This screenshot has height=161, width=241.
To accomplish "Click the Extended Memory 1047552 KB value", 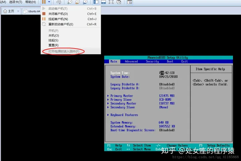I will click(167, 126).
